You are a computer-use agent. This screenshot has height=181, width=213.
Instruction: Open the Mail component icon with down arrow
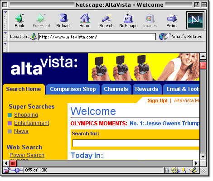[184, 170]
